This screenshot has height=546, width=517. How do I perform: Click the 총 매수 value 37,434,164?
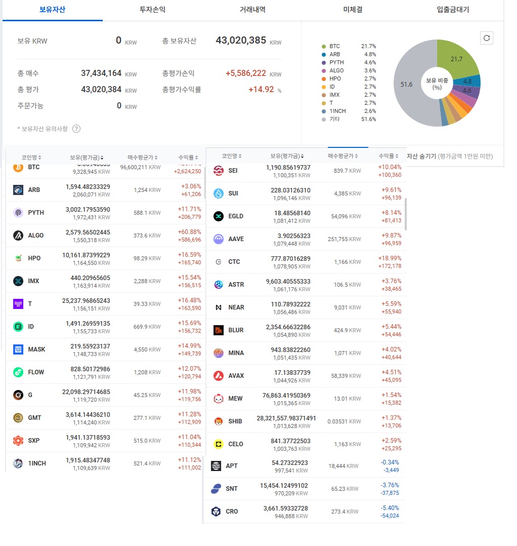click(101, 73)
